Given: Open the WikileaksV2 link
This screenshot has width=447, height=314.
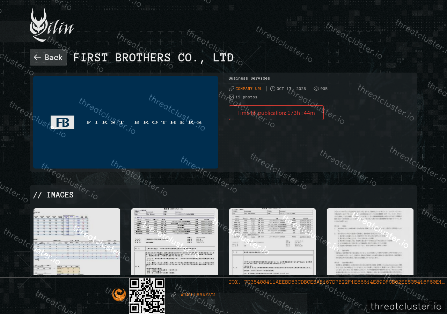Looking at the screenshot, I should click(198, 295).
